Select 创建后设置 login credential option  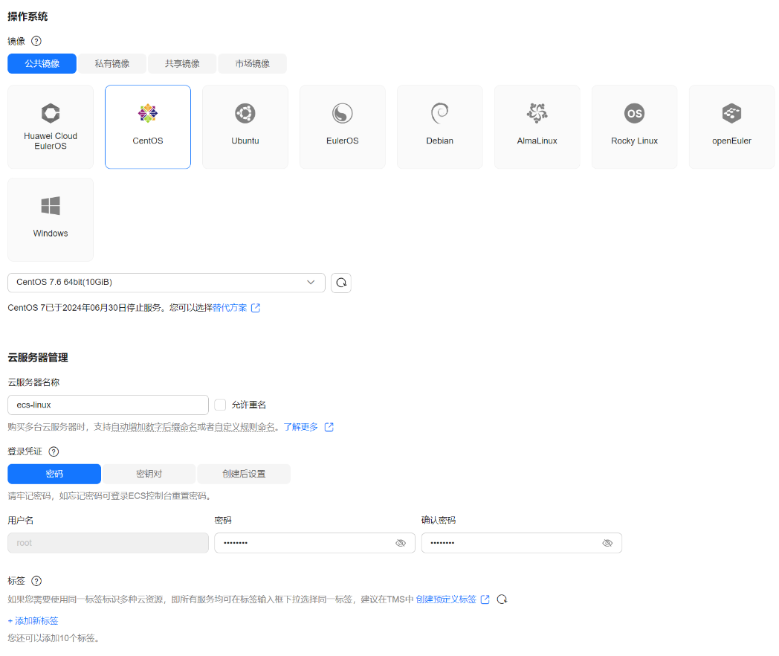pos(244,474)
